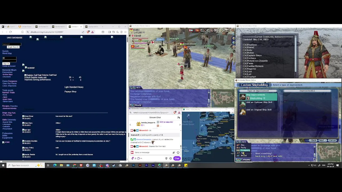Screen dimensions: 342x192
Task: Click browser reload icon
Action: tap(10, 32)
